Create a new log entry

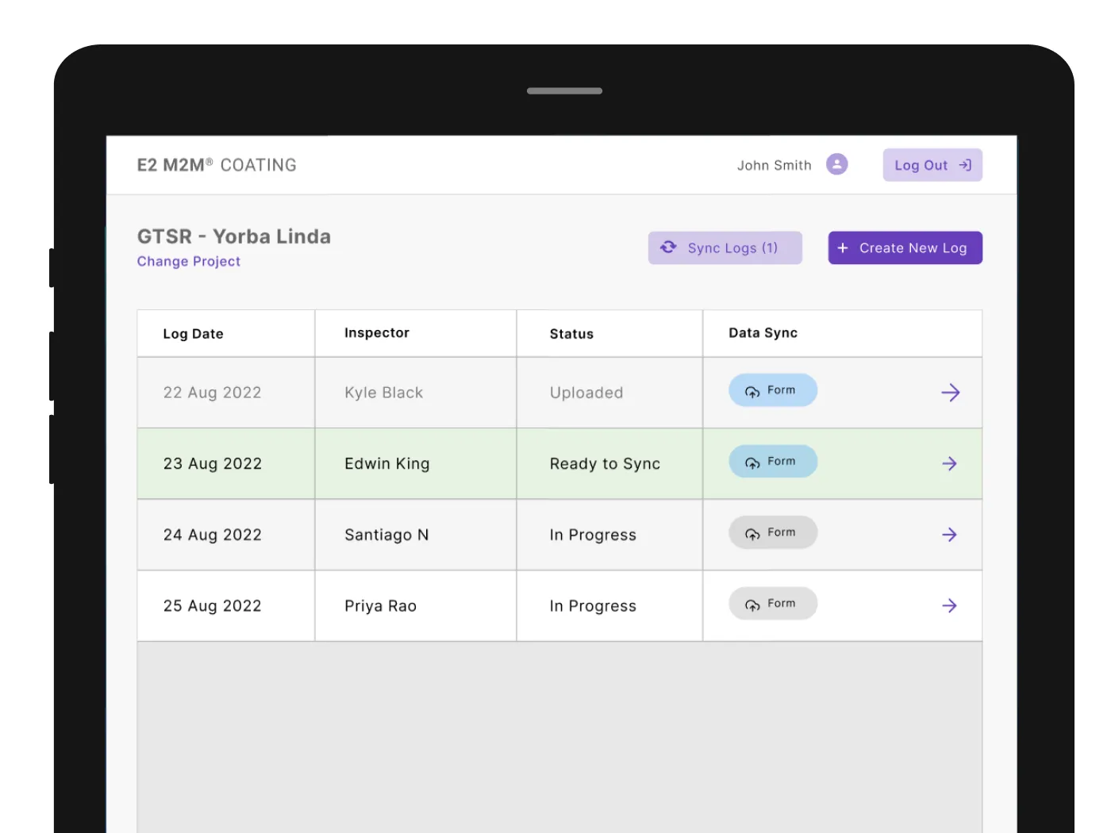[x=905, y=248]
